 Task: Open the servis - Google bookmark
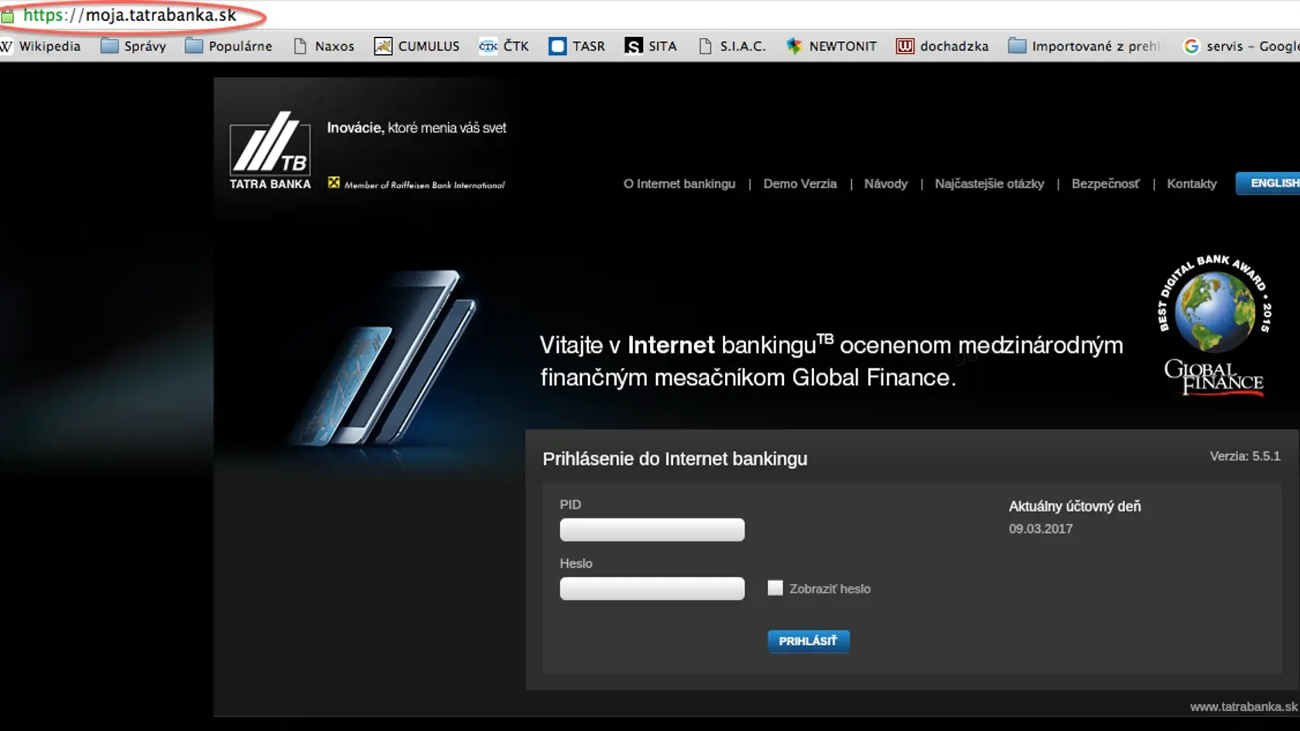click(1241, 46)
